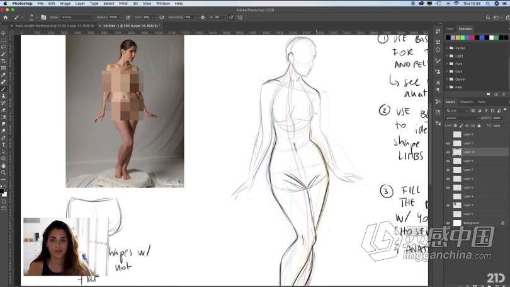Select the Crop tool

tap(3, 61)
